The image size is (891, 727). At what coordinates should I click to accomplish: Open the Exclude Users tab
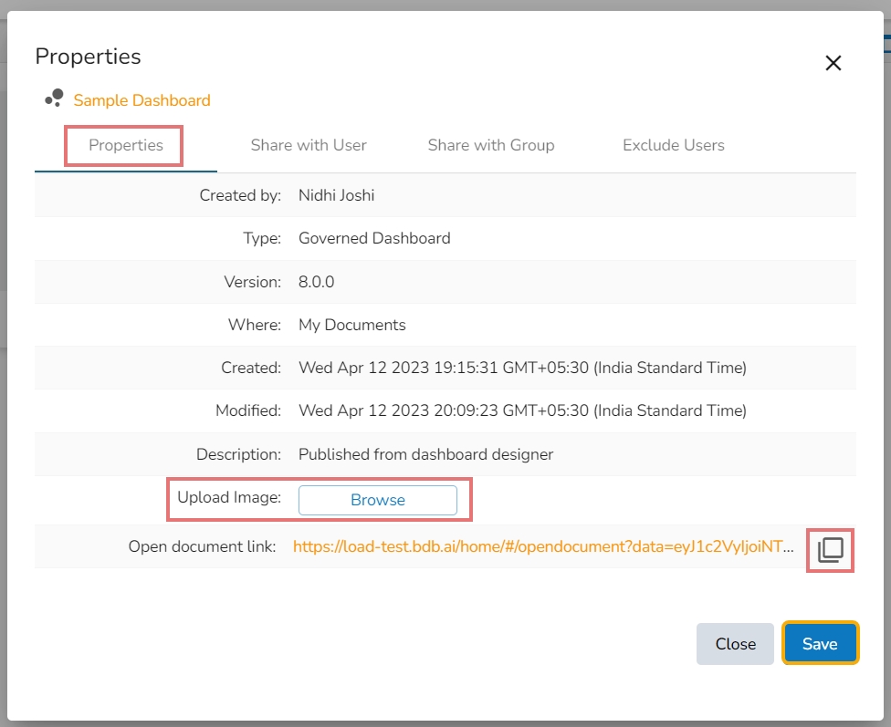673,145
